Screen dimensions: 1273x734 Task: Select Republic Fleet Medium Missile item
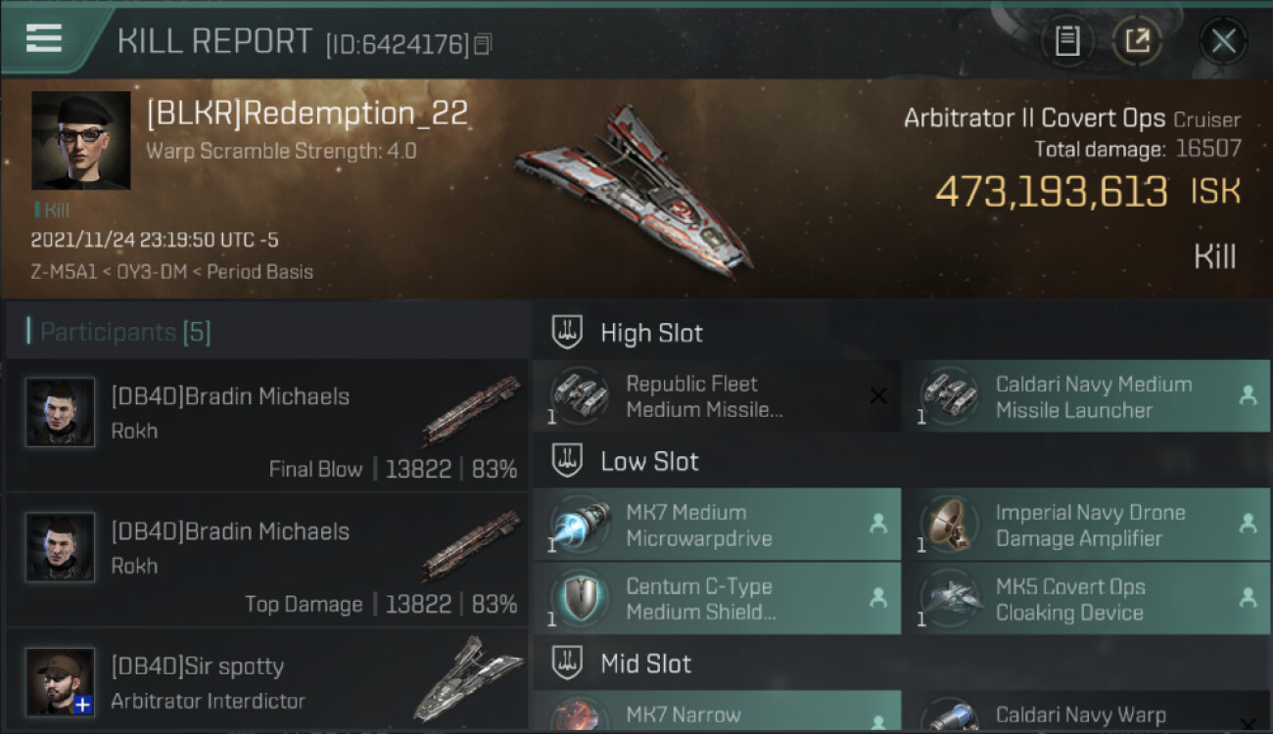[x=717, y=396]
